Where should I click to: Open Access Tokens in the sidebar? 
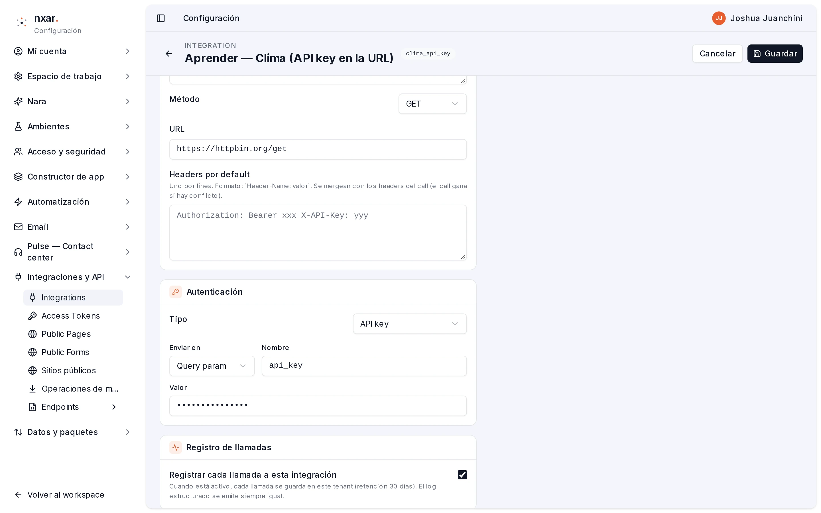coord(73,316)
